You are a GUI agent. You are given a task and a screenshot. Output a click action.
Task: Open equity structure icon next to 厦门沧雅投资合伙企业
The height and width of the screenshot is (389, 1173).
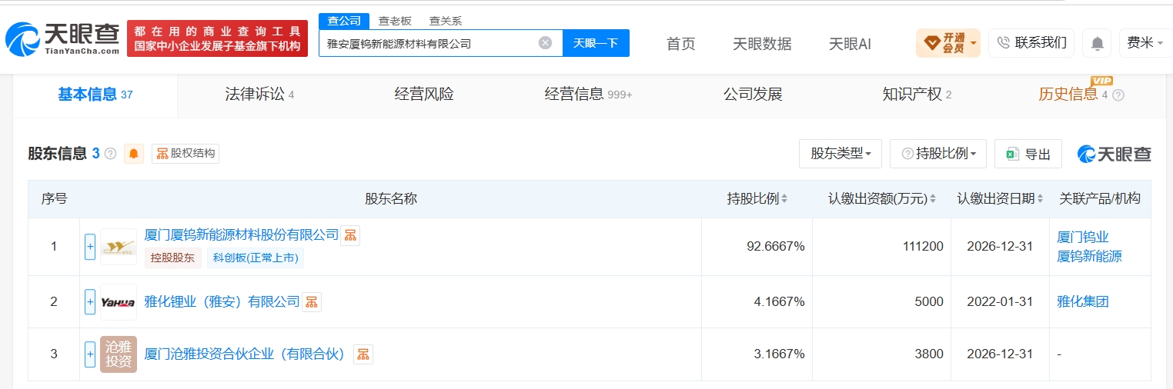click(363, 354)
